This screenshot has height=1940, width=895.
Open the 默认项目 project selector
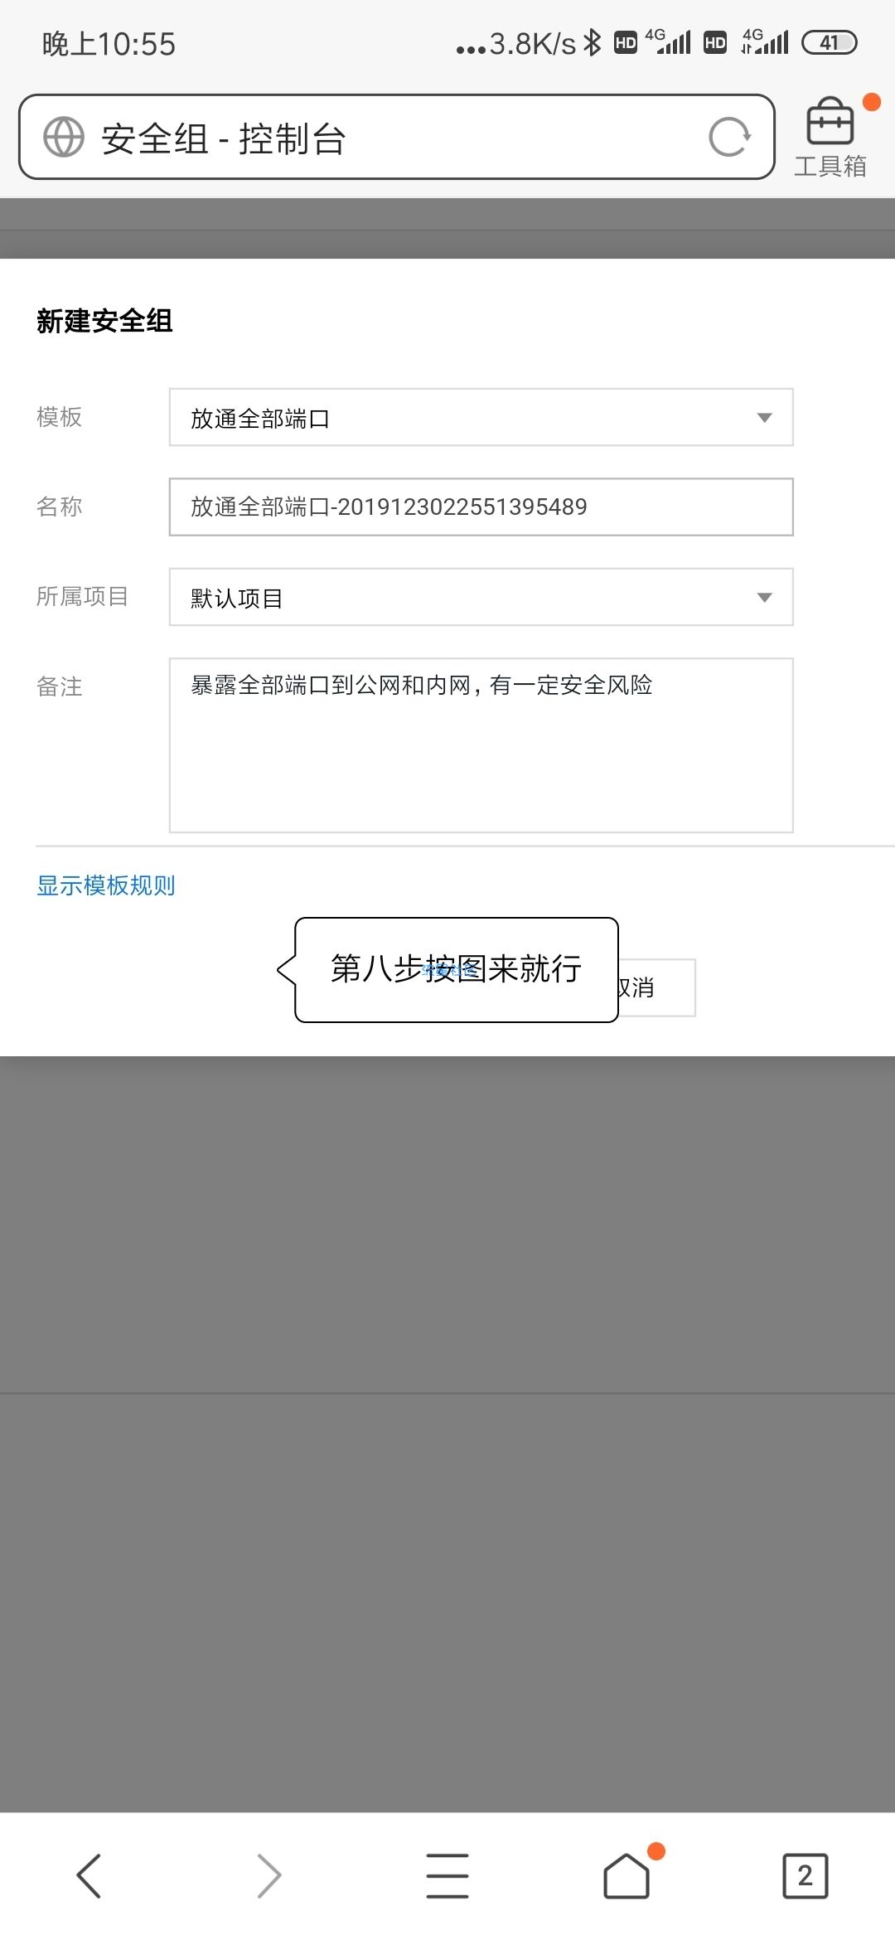[x=481, y=597]
